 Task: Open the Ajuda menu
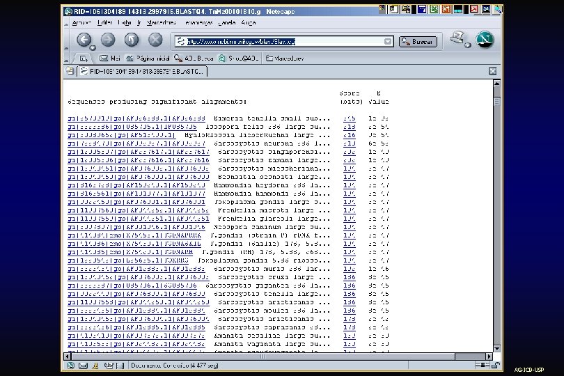pos(249,23)
